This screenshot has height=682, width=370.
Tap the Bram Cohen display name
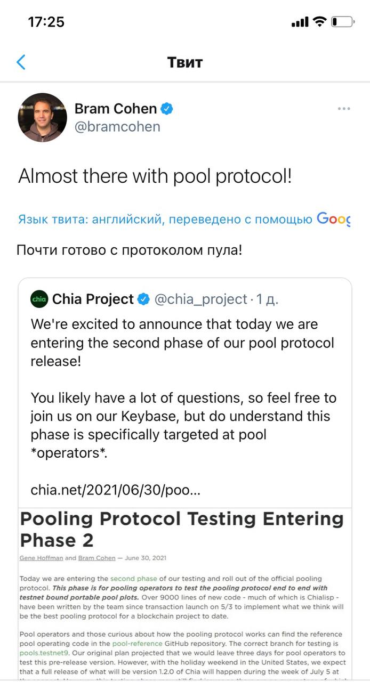pos(116,109)
